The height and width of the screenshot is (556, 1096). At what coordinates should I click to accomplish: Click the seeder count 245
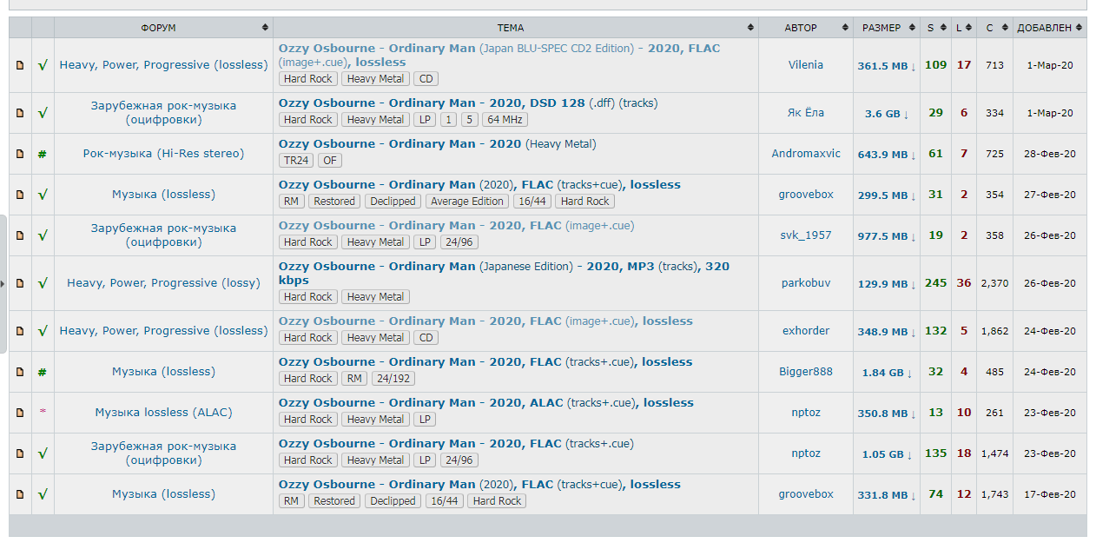tap(935, 283)
